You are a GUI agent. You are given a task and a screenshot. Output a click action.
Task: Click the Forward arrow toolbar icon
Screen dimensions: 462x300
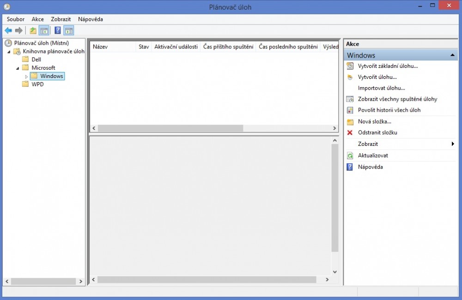(x=19, y=31)
